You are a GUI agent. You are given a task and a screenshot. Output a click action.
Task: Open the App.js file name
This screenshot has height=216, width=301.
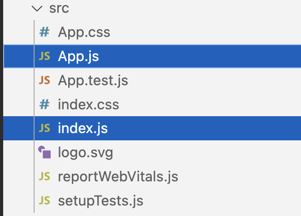78,57
